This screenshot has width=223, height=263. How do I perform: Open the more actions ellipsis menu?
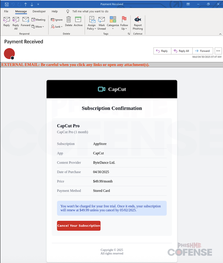click(218, 51)
